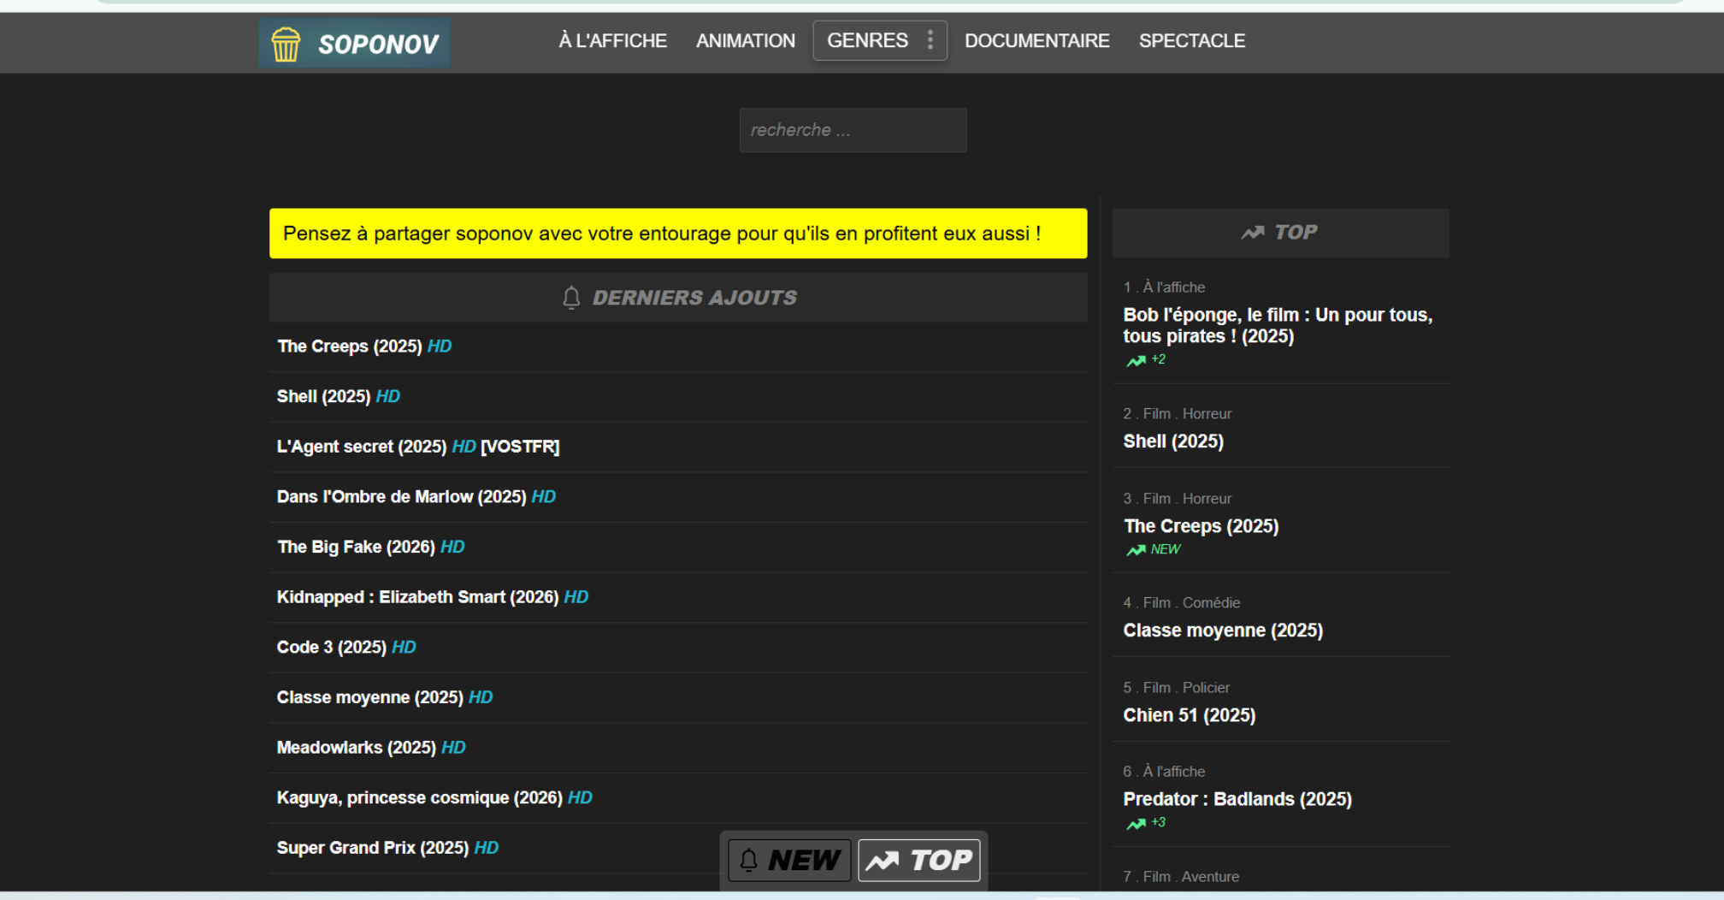The width and height of the screenshot is (1724, 900).
Task: Click the three-dot icon next to Genres
Action: coord(930,40)
